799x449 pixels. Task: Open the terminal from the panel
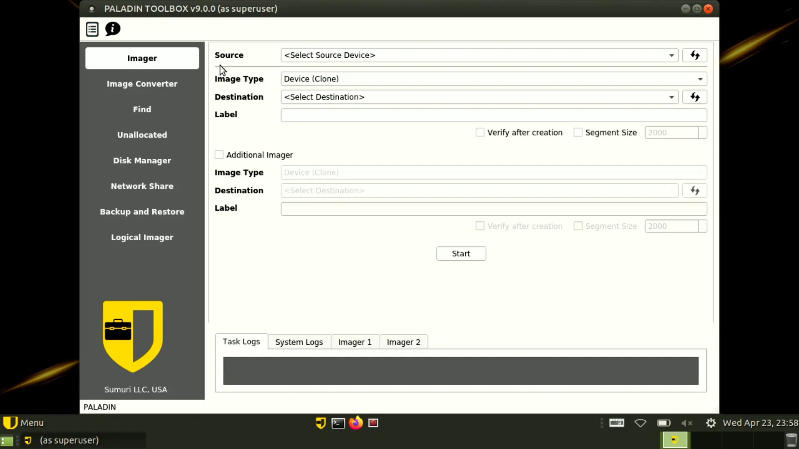pyautogui.click(x=338, y=423)
